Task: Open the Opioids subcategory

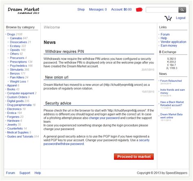Action: 15,50
